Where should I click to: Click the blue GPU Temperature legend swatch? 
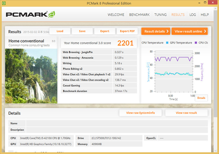tap(167, 43)
